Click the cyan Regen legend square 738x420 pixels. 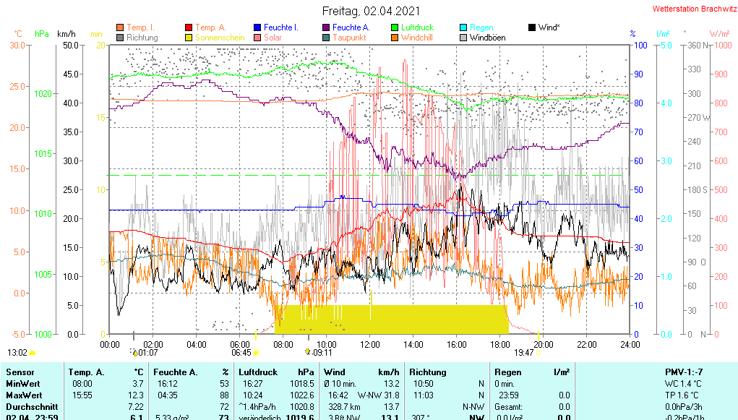pos(464,27)
